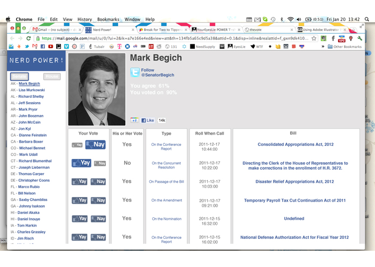
Task: Open Temporary Payroll Tax Cut Continuation Act link
Action: [x=295, y=201]
